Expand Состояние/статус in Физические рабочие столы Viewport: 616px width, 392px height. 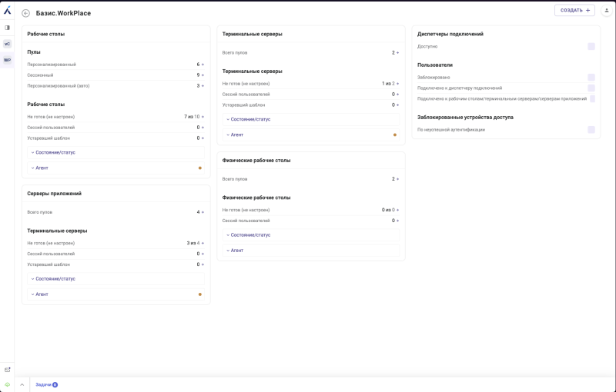(x=249, y=234)
